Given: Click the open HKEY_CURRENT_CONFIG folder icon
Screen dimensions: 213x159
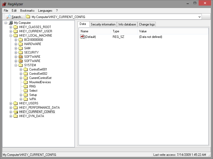Looking at the screenshot, I should [15, 112].
